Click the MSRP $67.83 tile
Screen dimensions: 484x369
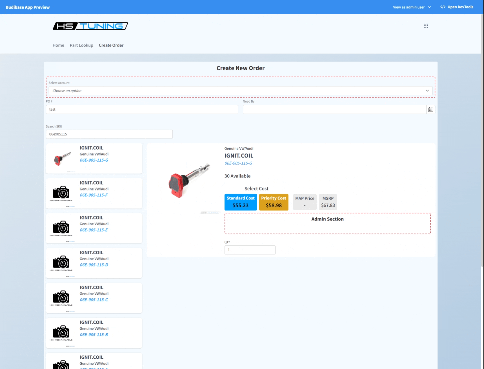pos(328,202)
